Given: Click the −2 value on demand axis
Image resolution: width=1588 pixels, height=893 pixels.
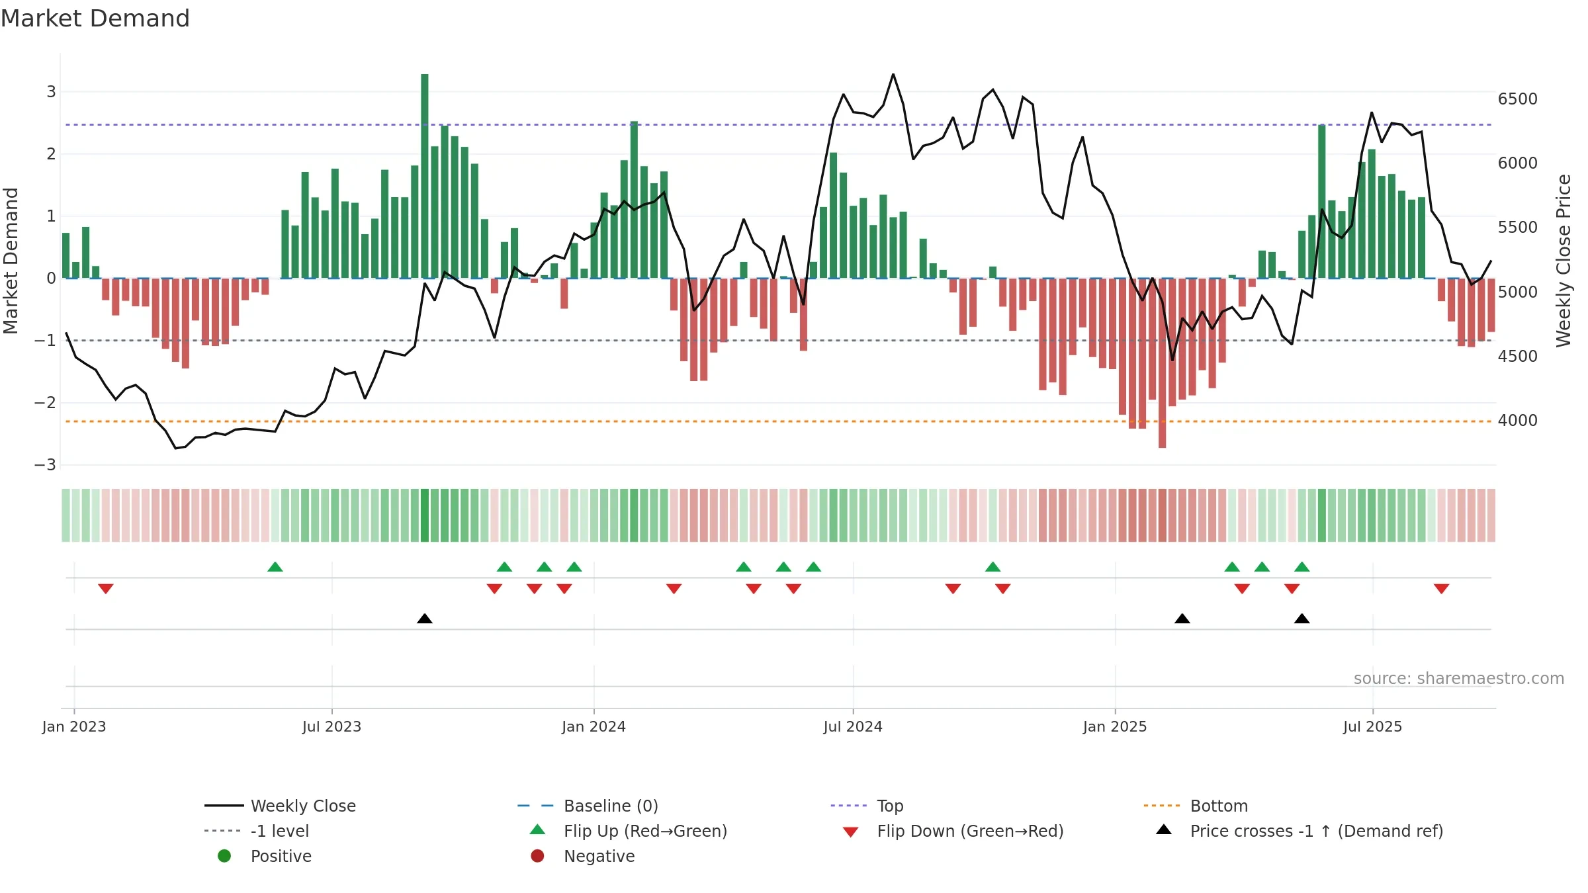Looking at the screenshot, I should (x=45, y=403).
